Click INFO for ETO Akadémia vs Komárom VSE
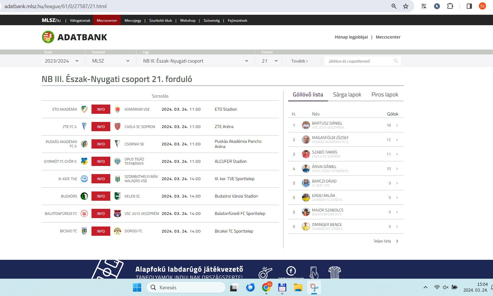Screen dimensions: 493x296 point(101,109)
